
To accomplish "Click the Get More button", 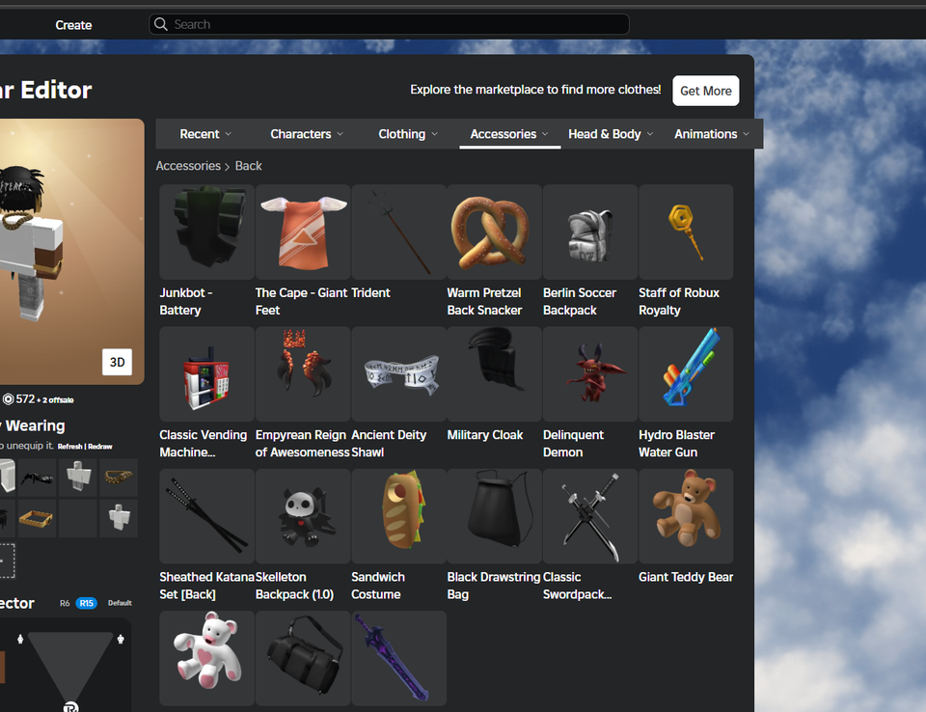I will coord(705,90).
